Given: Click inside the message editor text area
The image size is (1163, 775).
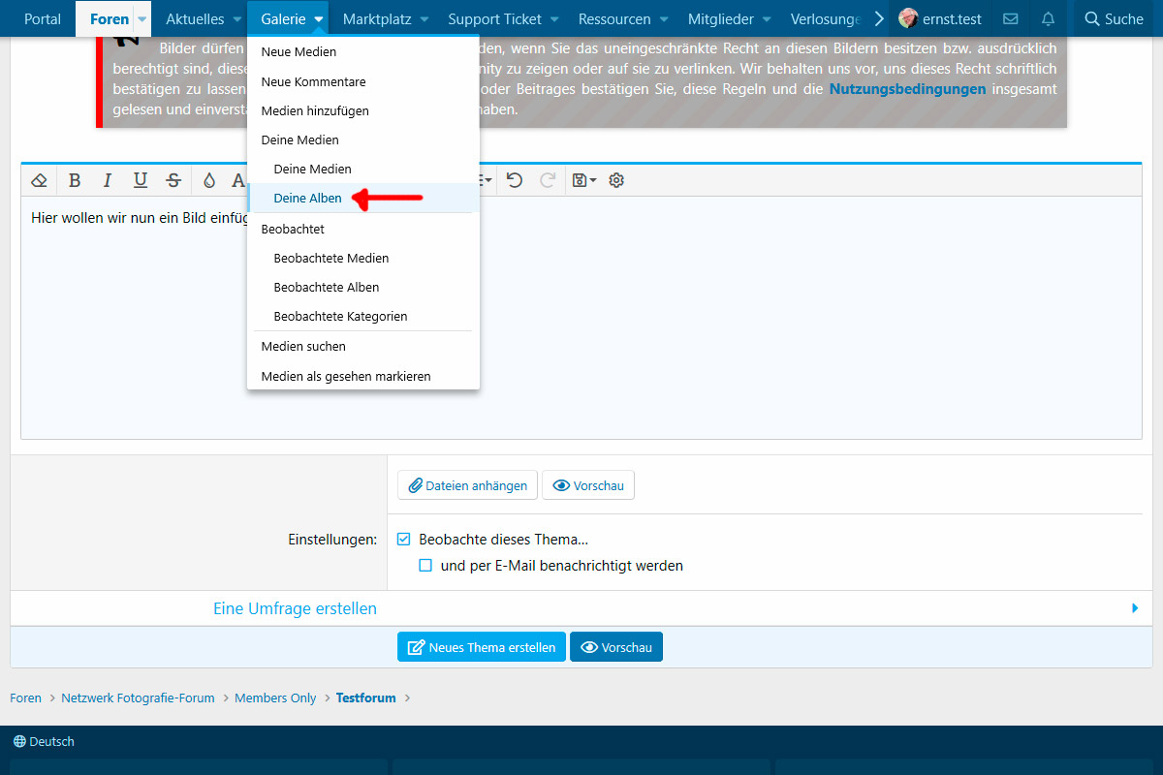Looking at the screenshot, I should click(581, 317).
